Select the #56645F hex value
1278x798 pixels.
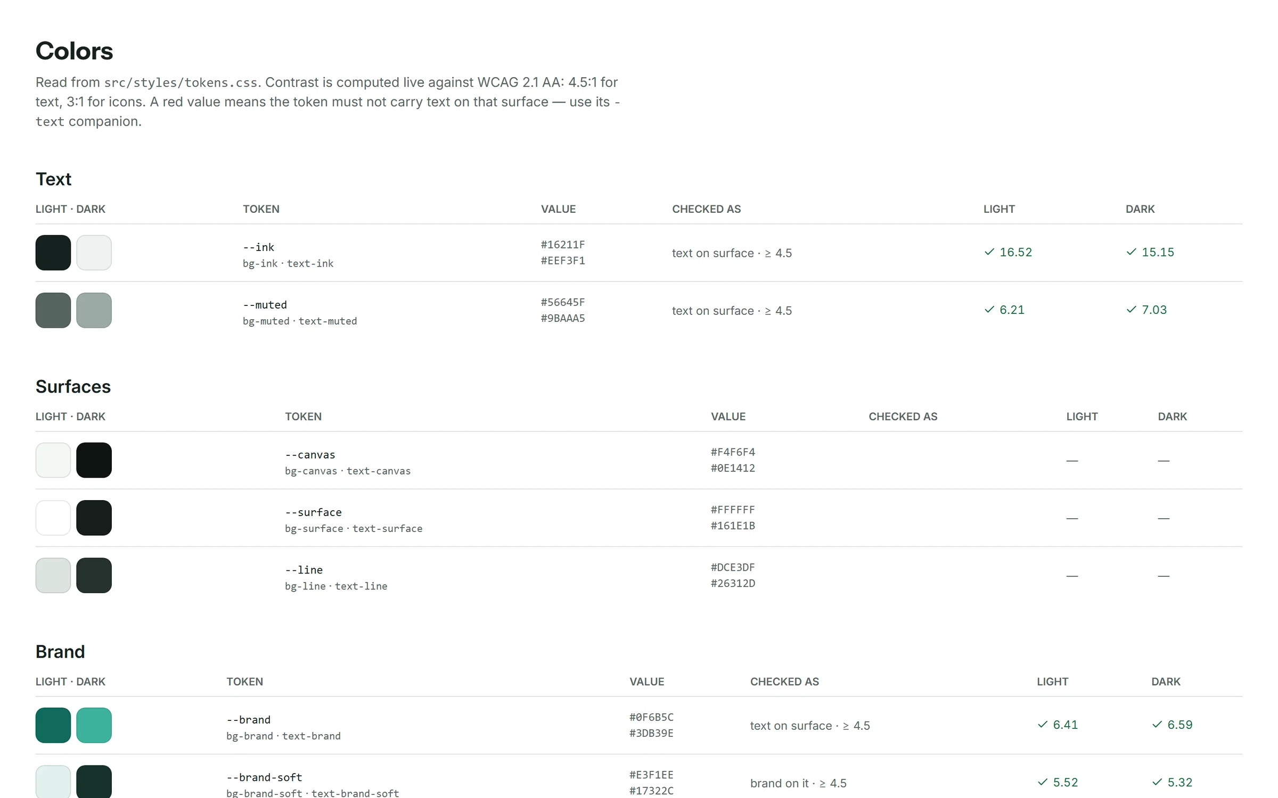[563, 302]
